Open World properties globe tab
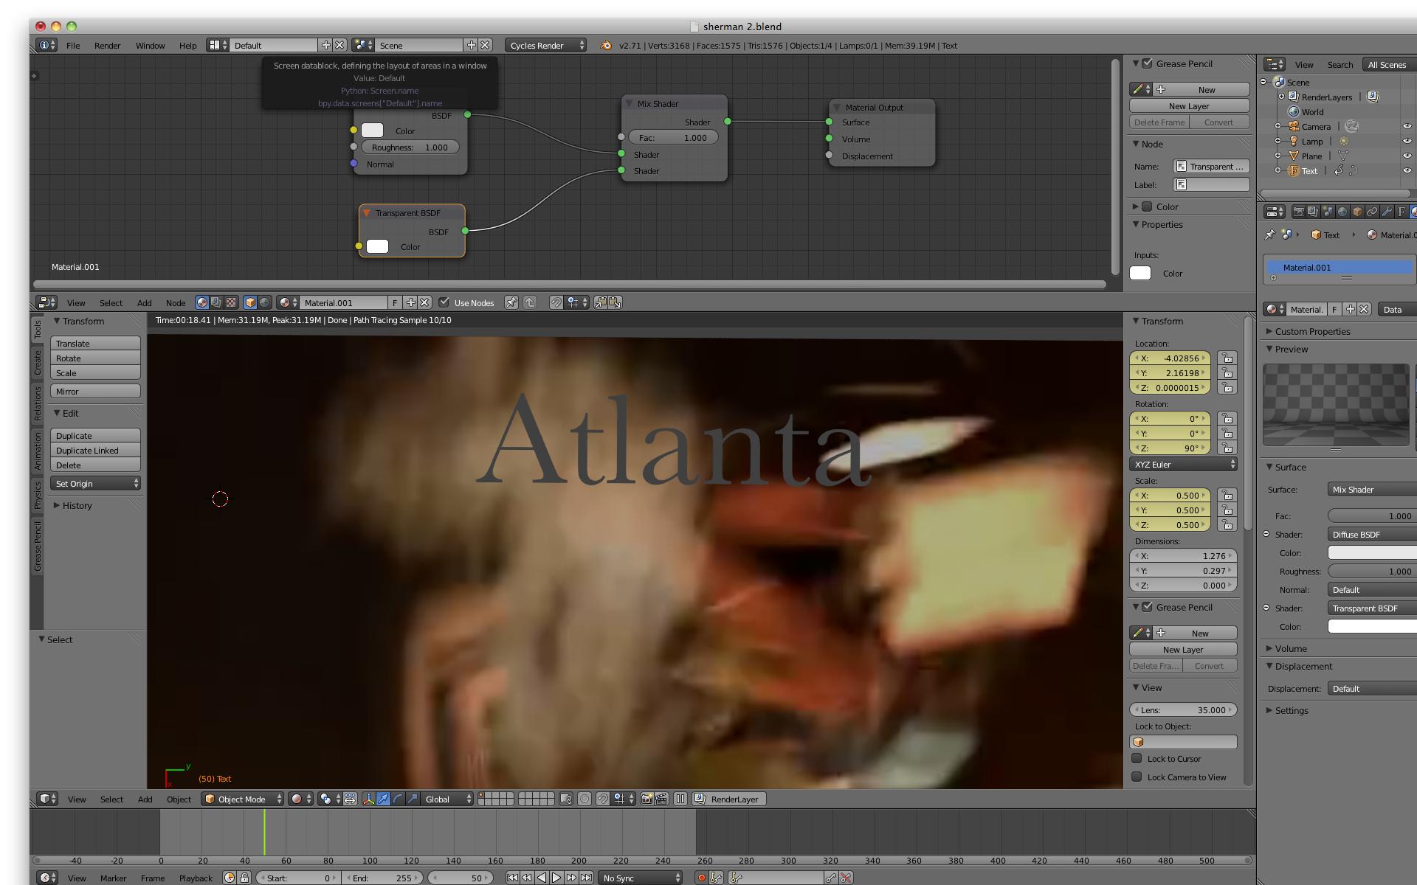The height and width of the screenshot is (885, 1417). pos(1342,212)
